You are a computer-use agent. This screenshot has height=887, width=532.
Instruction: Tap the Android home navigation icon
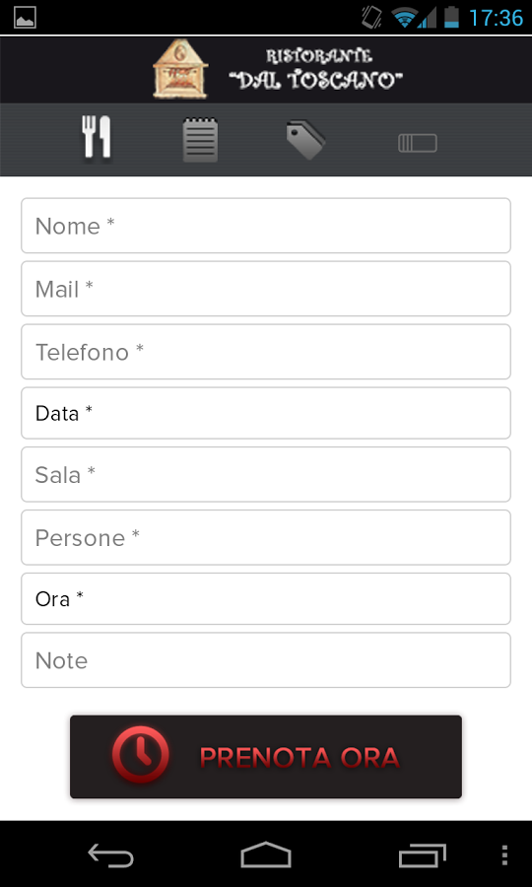click(x=266, y=854)
